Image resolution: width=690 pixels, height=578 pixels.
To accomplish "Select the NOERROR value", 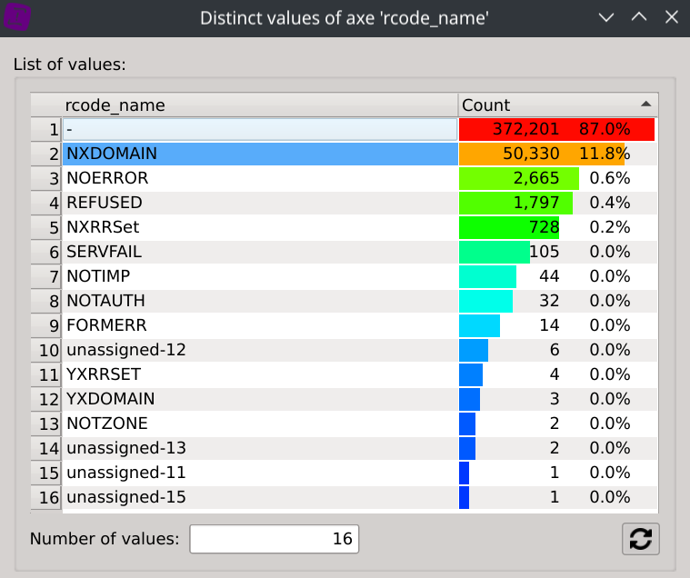I will point(107,178).
